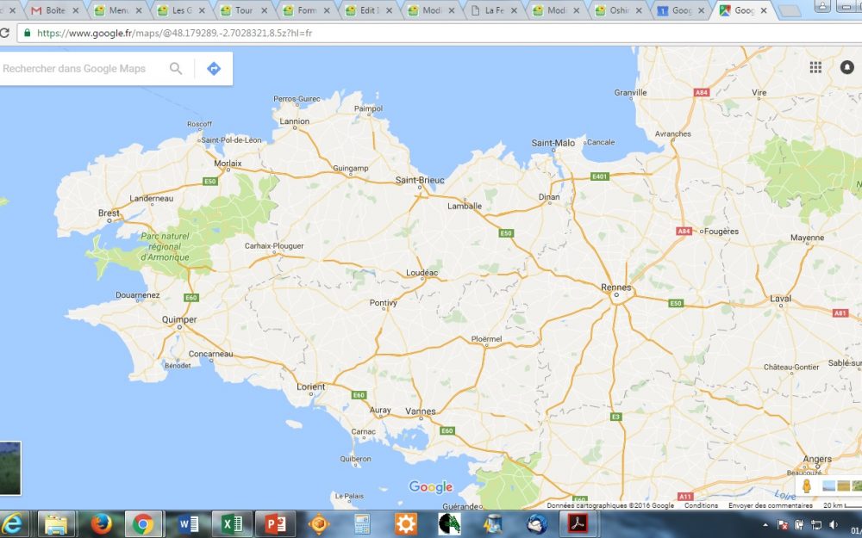Click the notifications bell icon
Viewport: 862px width, 538px height.
(846, 68)
